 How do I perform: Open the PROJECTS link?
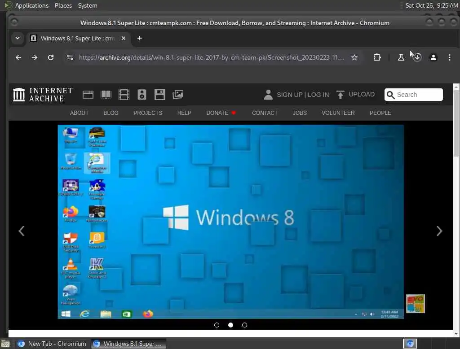point(148,113)
